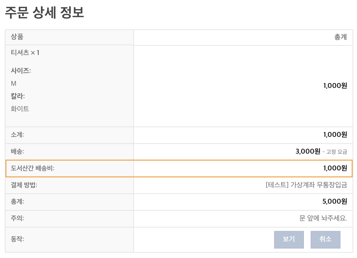The width and height of the screenshot is (357, 258).
Task: Select the 1,000원 amount in the 도서산간 배송비 row
Action: (x=335, y=168)
